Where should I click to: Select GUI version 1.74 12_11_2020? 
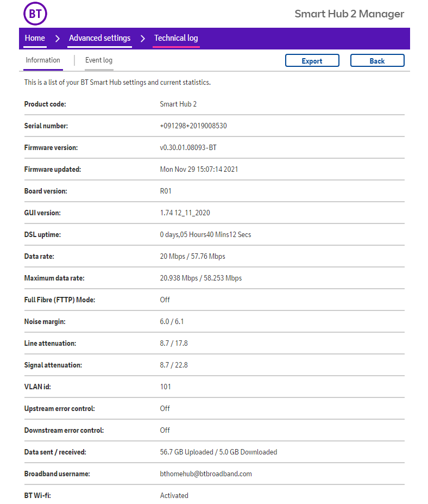click(x=185, y=213)
